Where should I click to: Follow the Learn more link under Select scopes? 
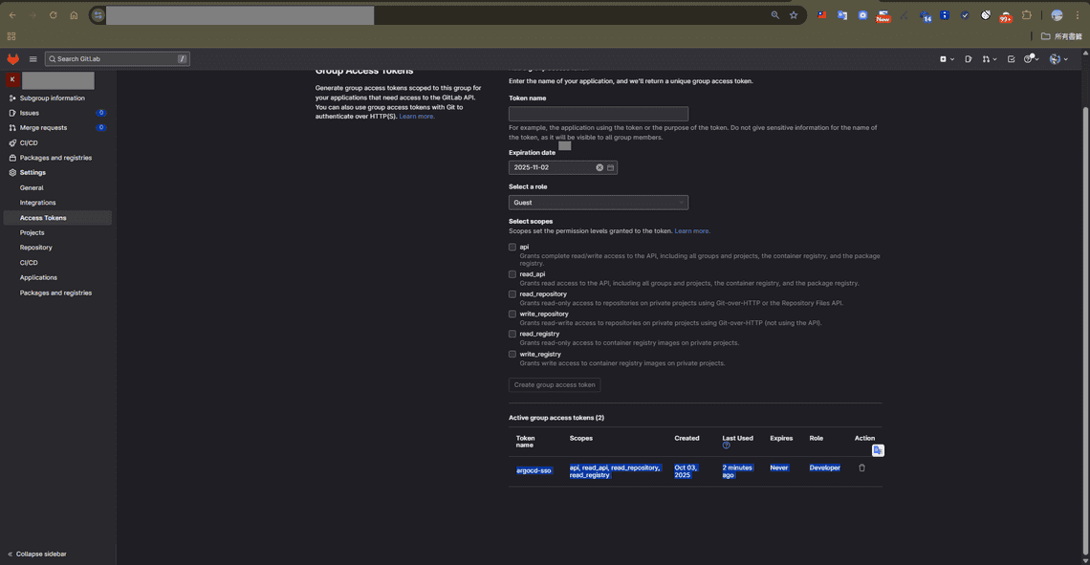[x=692, y=231]
